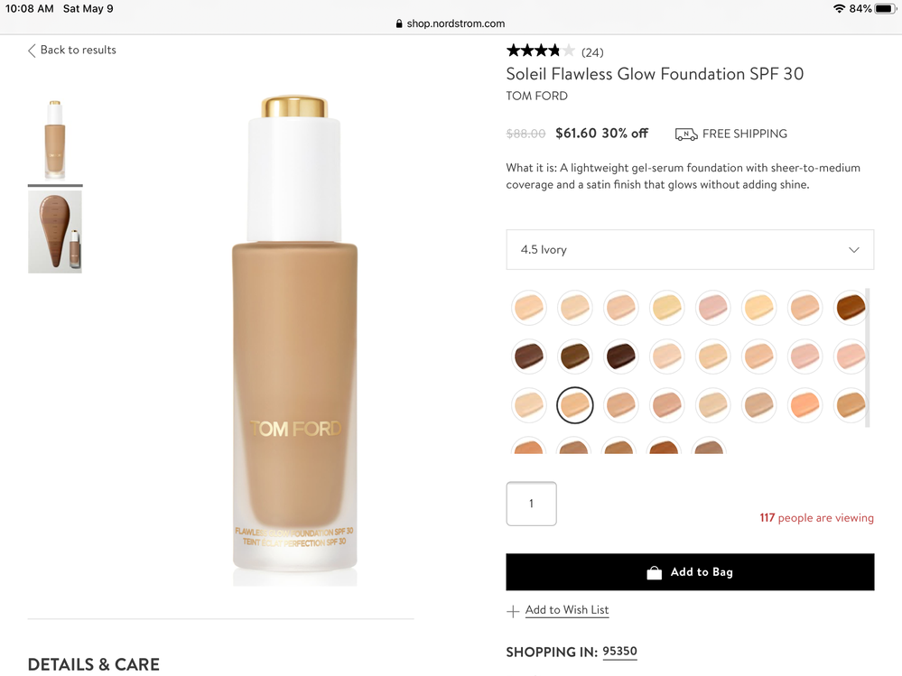Click the lock icon in address bar
Viewport: 902px width, 676px height.
399,24
